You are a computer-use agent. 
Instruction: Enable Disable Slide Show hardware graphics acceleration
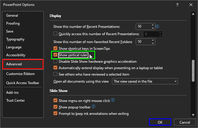55,61
